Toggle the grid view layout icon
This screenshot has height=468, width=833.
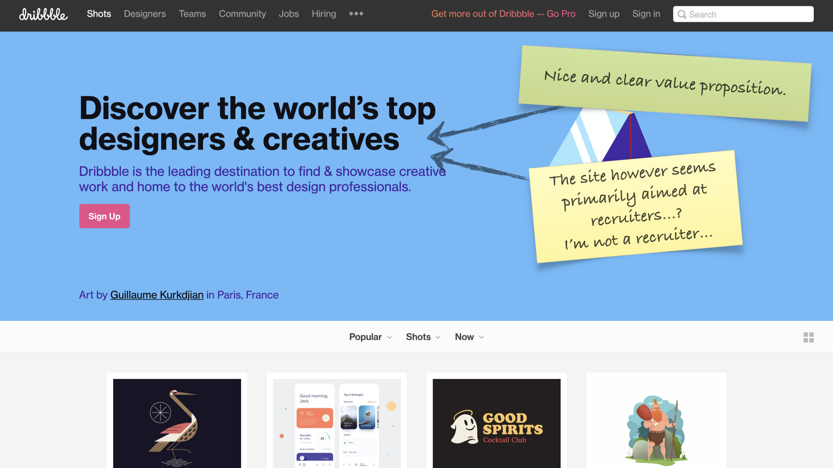tap(808, 337)
